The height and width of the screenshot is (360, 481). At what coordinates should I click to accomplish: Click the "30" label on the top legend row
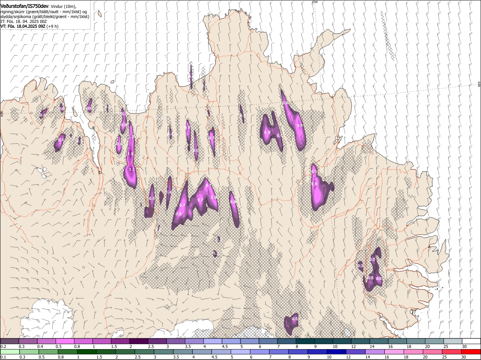pos(464,346)
